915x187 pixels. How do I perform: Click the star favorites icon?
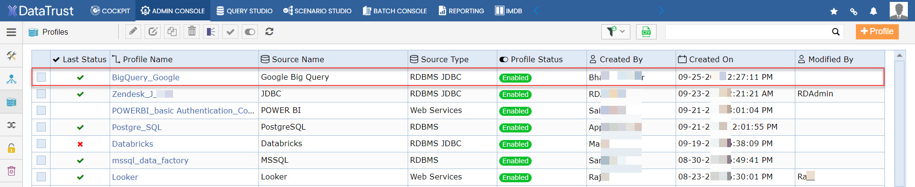(x=834, y=11)
